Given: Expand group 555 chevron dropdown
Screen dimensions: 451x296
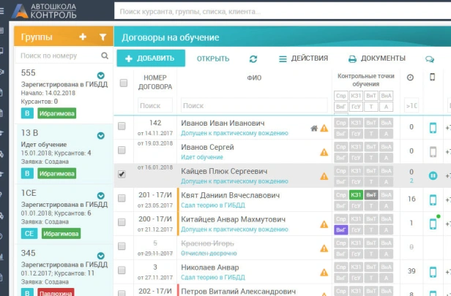Looking at the screenshot, I should click(x=101, y=75).
